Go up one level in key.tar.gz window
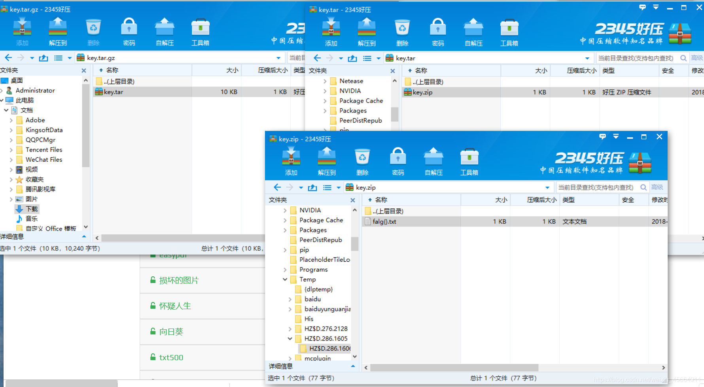 (44, 58)
